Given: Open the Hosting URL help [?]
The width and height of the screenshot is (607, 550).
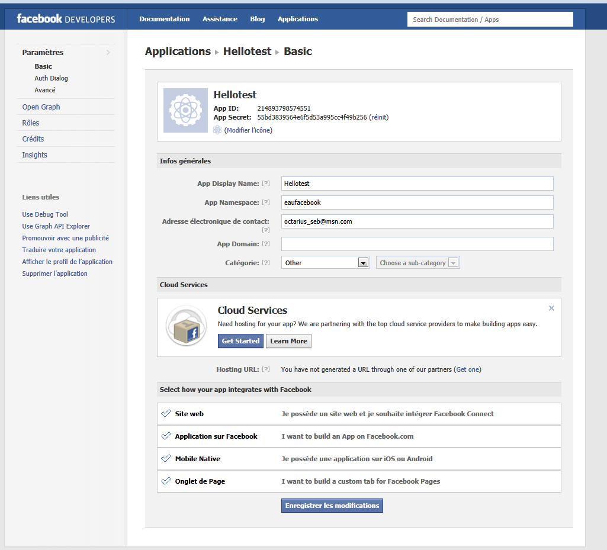Looking at the screenshot, I should [x=265, y=369].
